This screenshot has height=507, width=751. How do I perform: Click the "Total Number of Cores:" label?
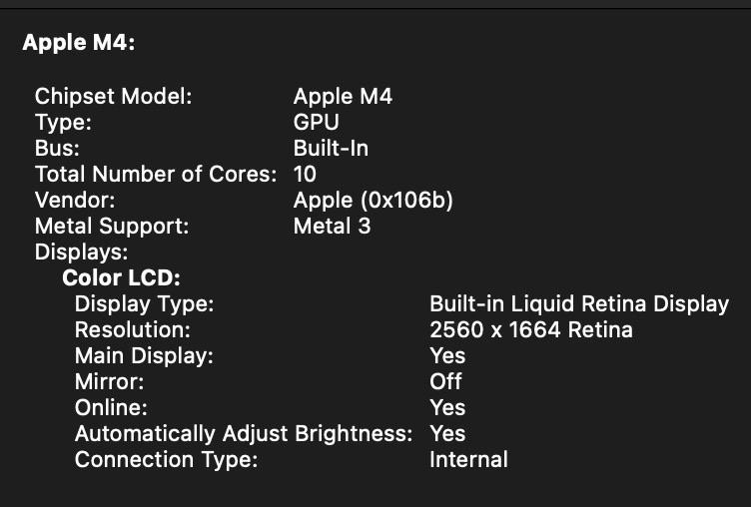pyautogui.click(x=156, y=175)
